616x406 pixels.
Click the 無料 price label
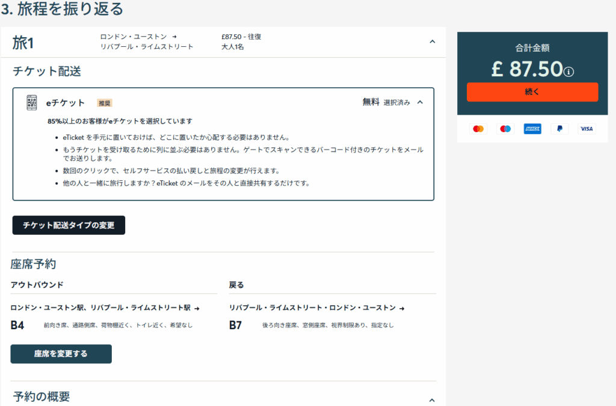[371, 102]
